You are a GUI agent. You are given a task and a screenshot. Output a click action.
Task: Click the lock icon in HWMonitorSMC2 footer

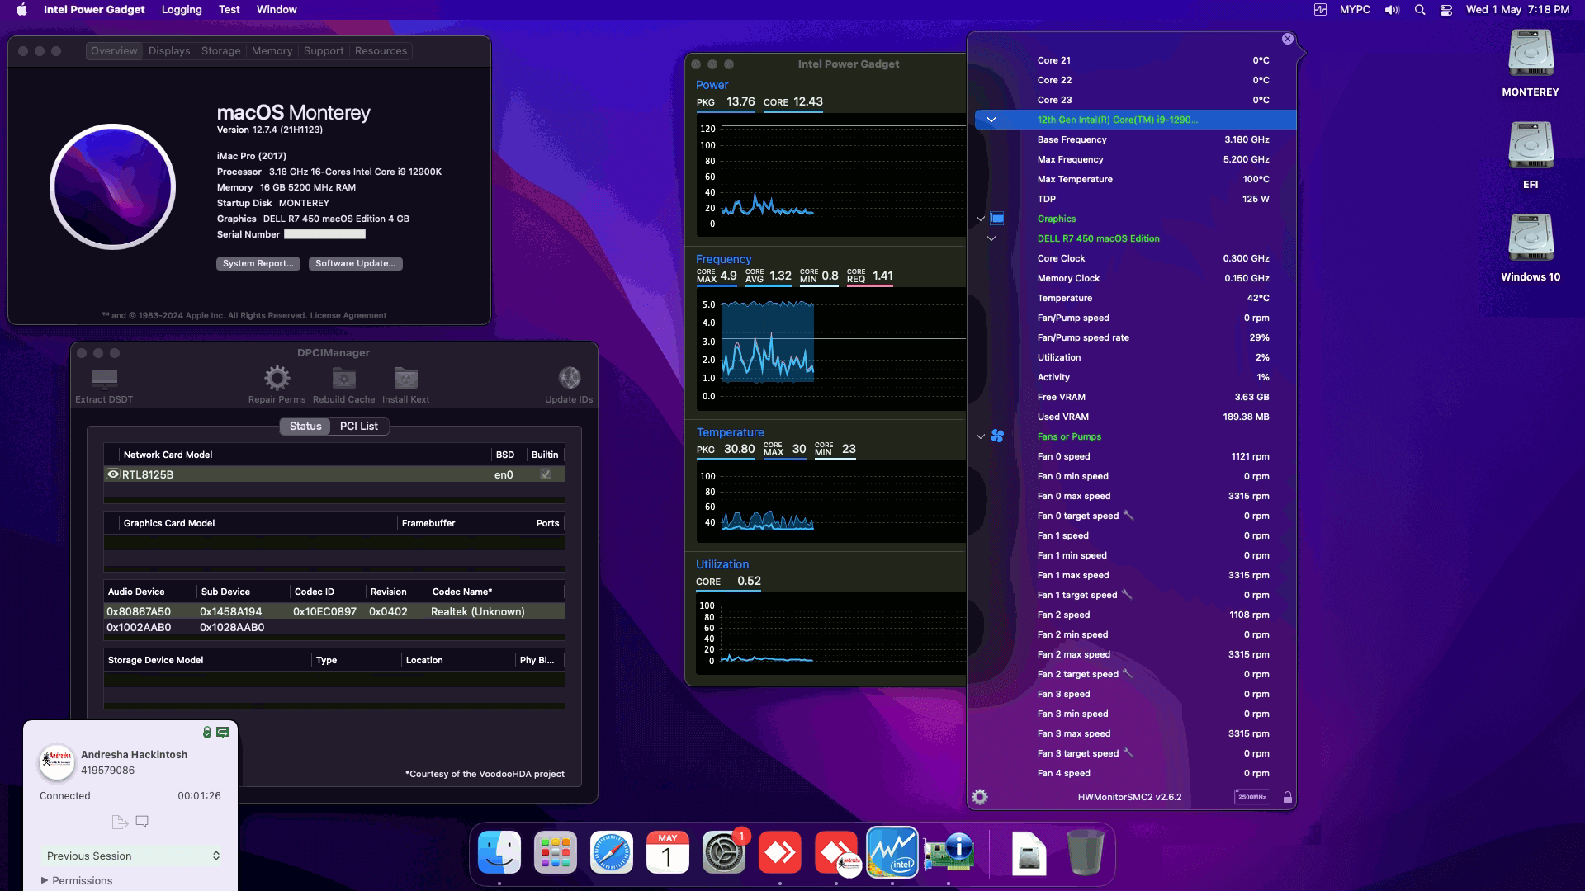(1288, 797)
